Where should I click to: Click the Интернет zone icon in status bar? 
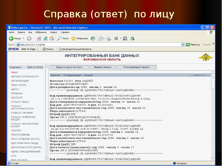click(175, 163)
